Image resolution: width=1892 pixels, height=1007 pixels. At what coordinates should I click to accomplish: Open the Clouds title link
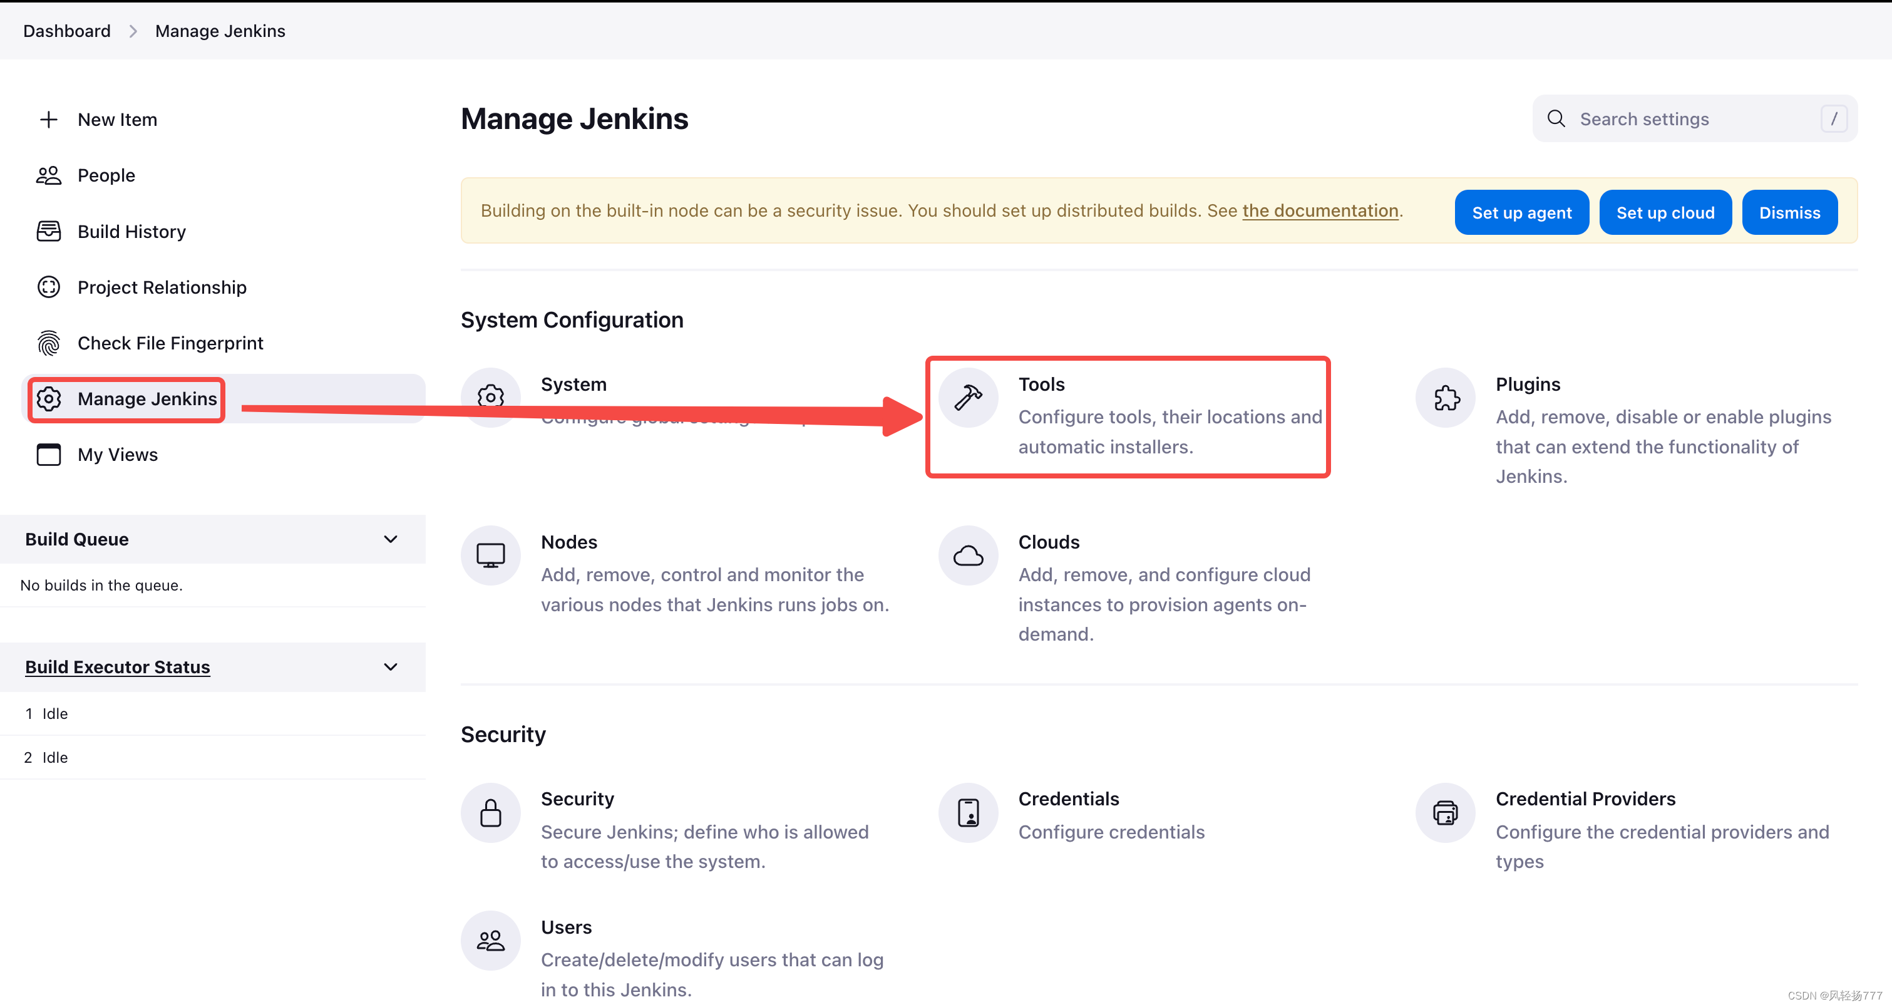click(1049, 542)
